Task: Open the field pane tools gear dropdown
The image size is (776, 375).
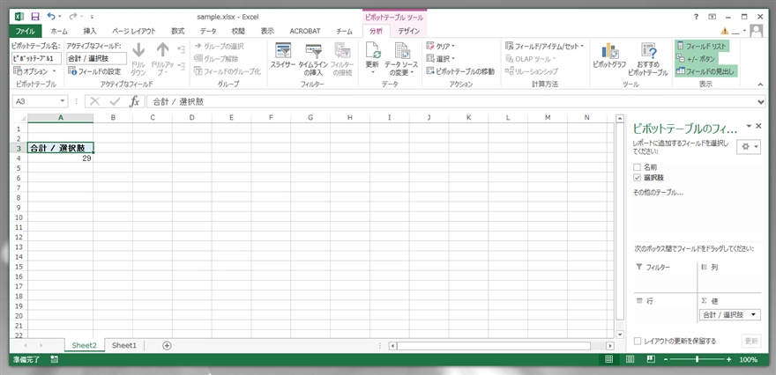Action: pos(749,147)
